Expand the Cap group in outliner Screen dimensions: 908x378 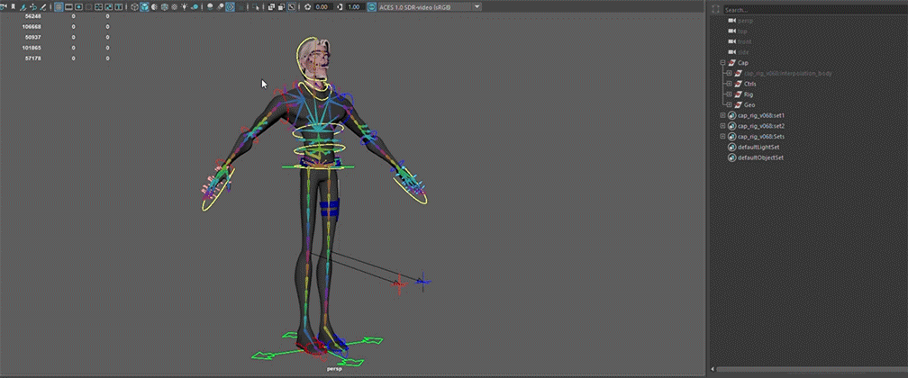(722, 63)
